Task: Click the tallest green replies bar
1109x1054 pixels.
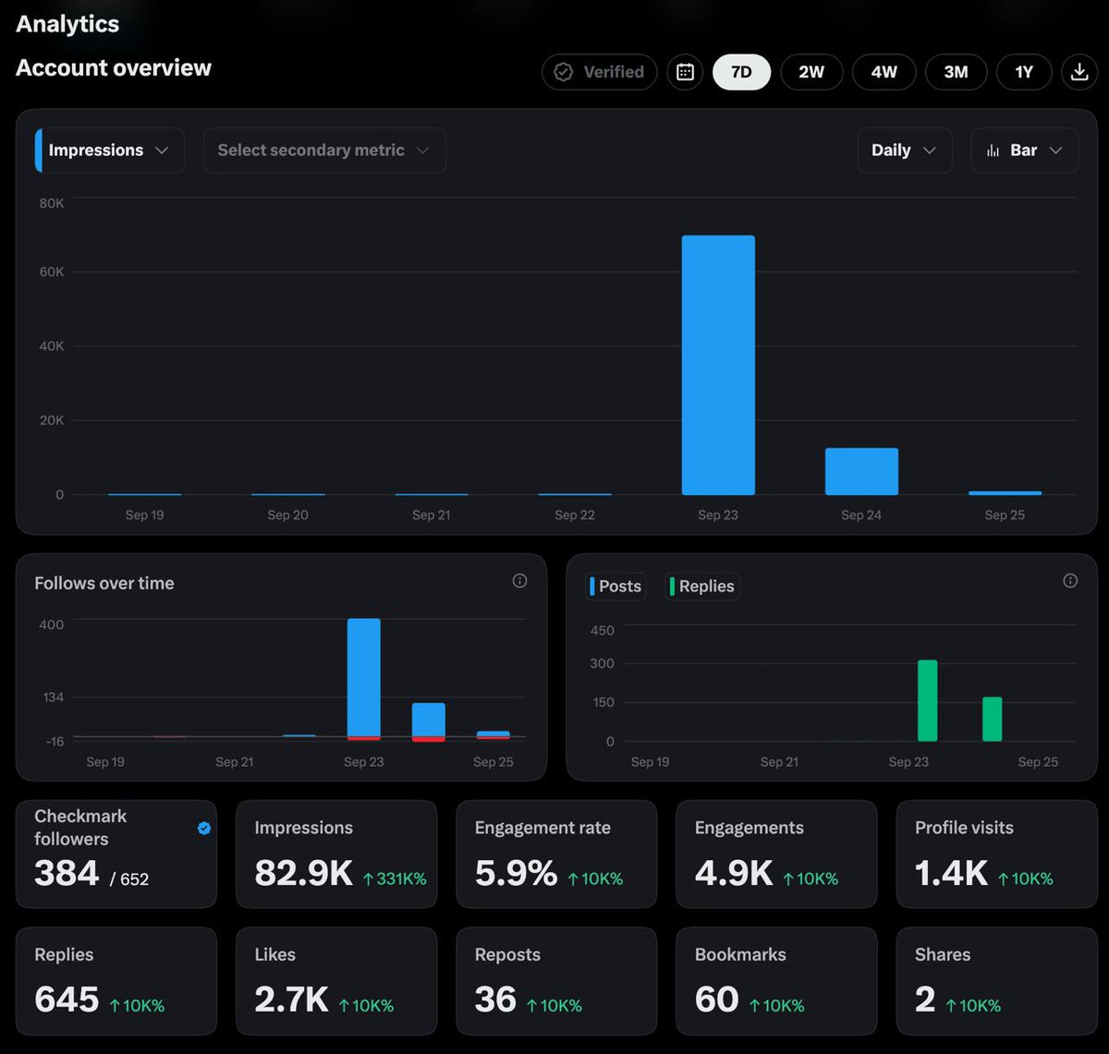Action: (x=927, y=700)
